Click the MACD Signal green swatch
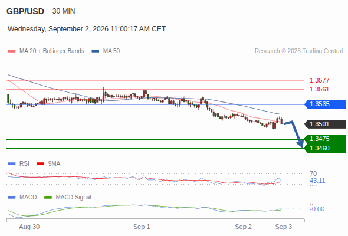 (48, 198)
